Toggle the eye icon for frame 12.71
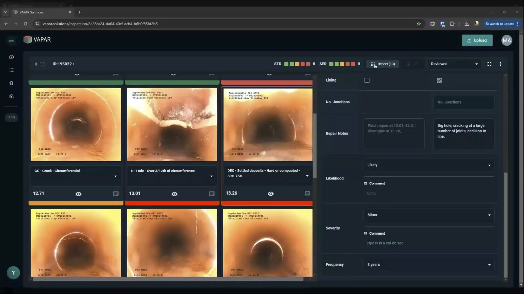 pyautogui.click(x=78, y=194)
